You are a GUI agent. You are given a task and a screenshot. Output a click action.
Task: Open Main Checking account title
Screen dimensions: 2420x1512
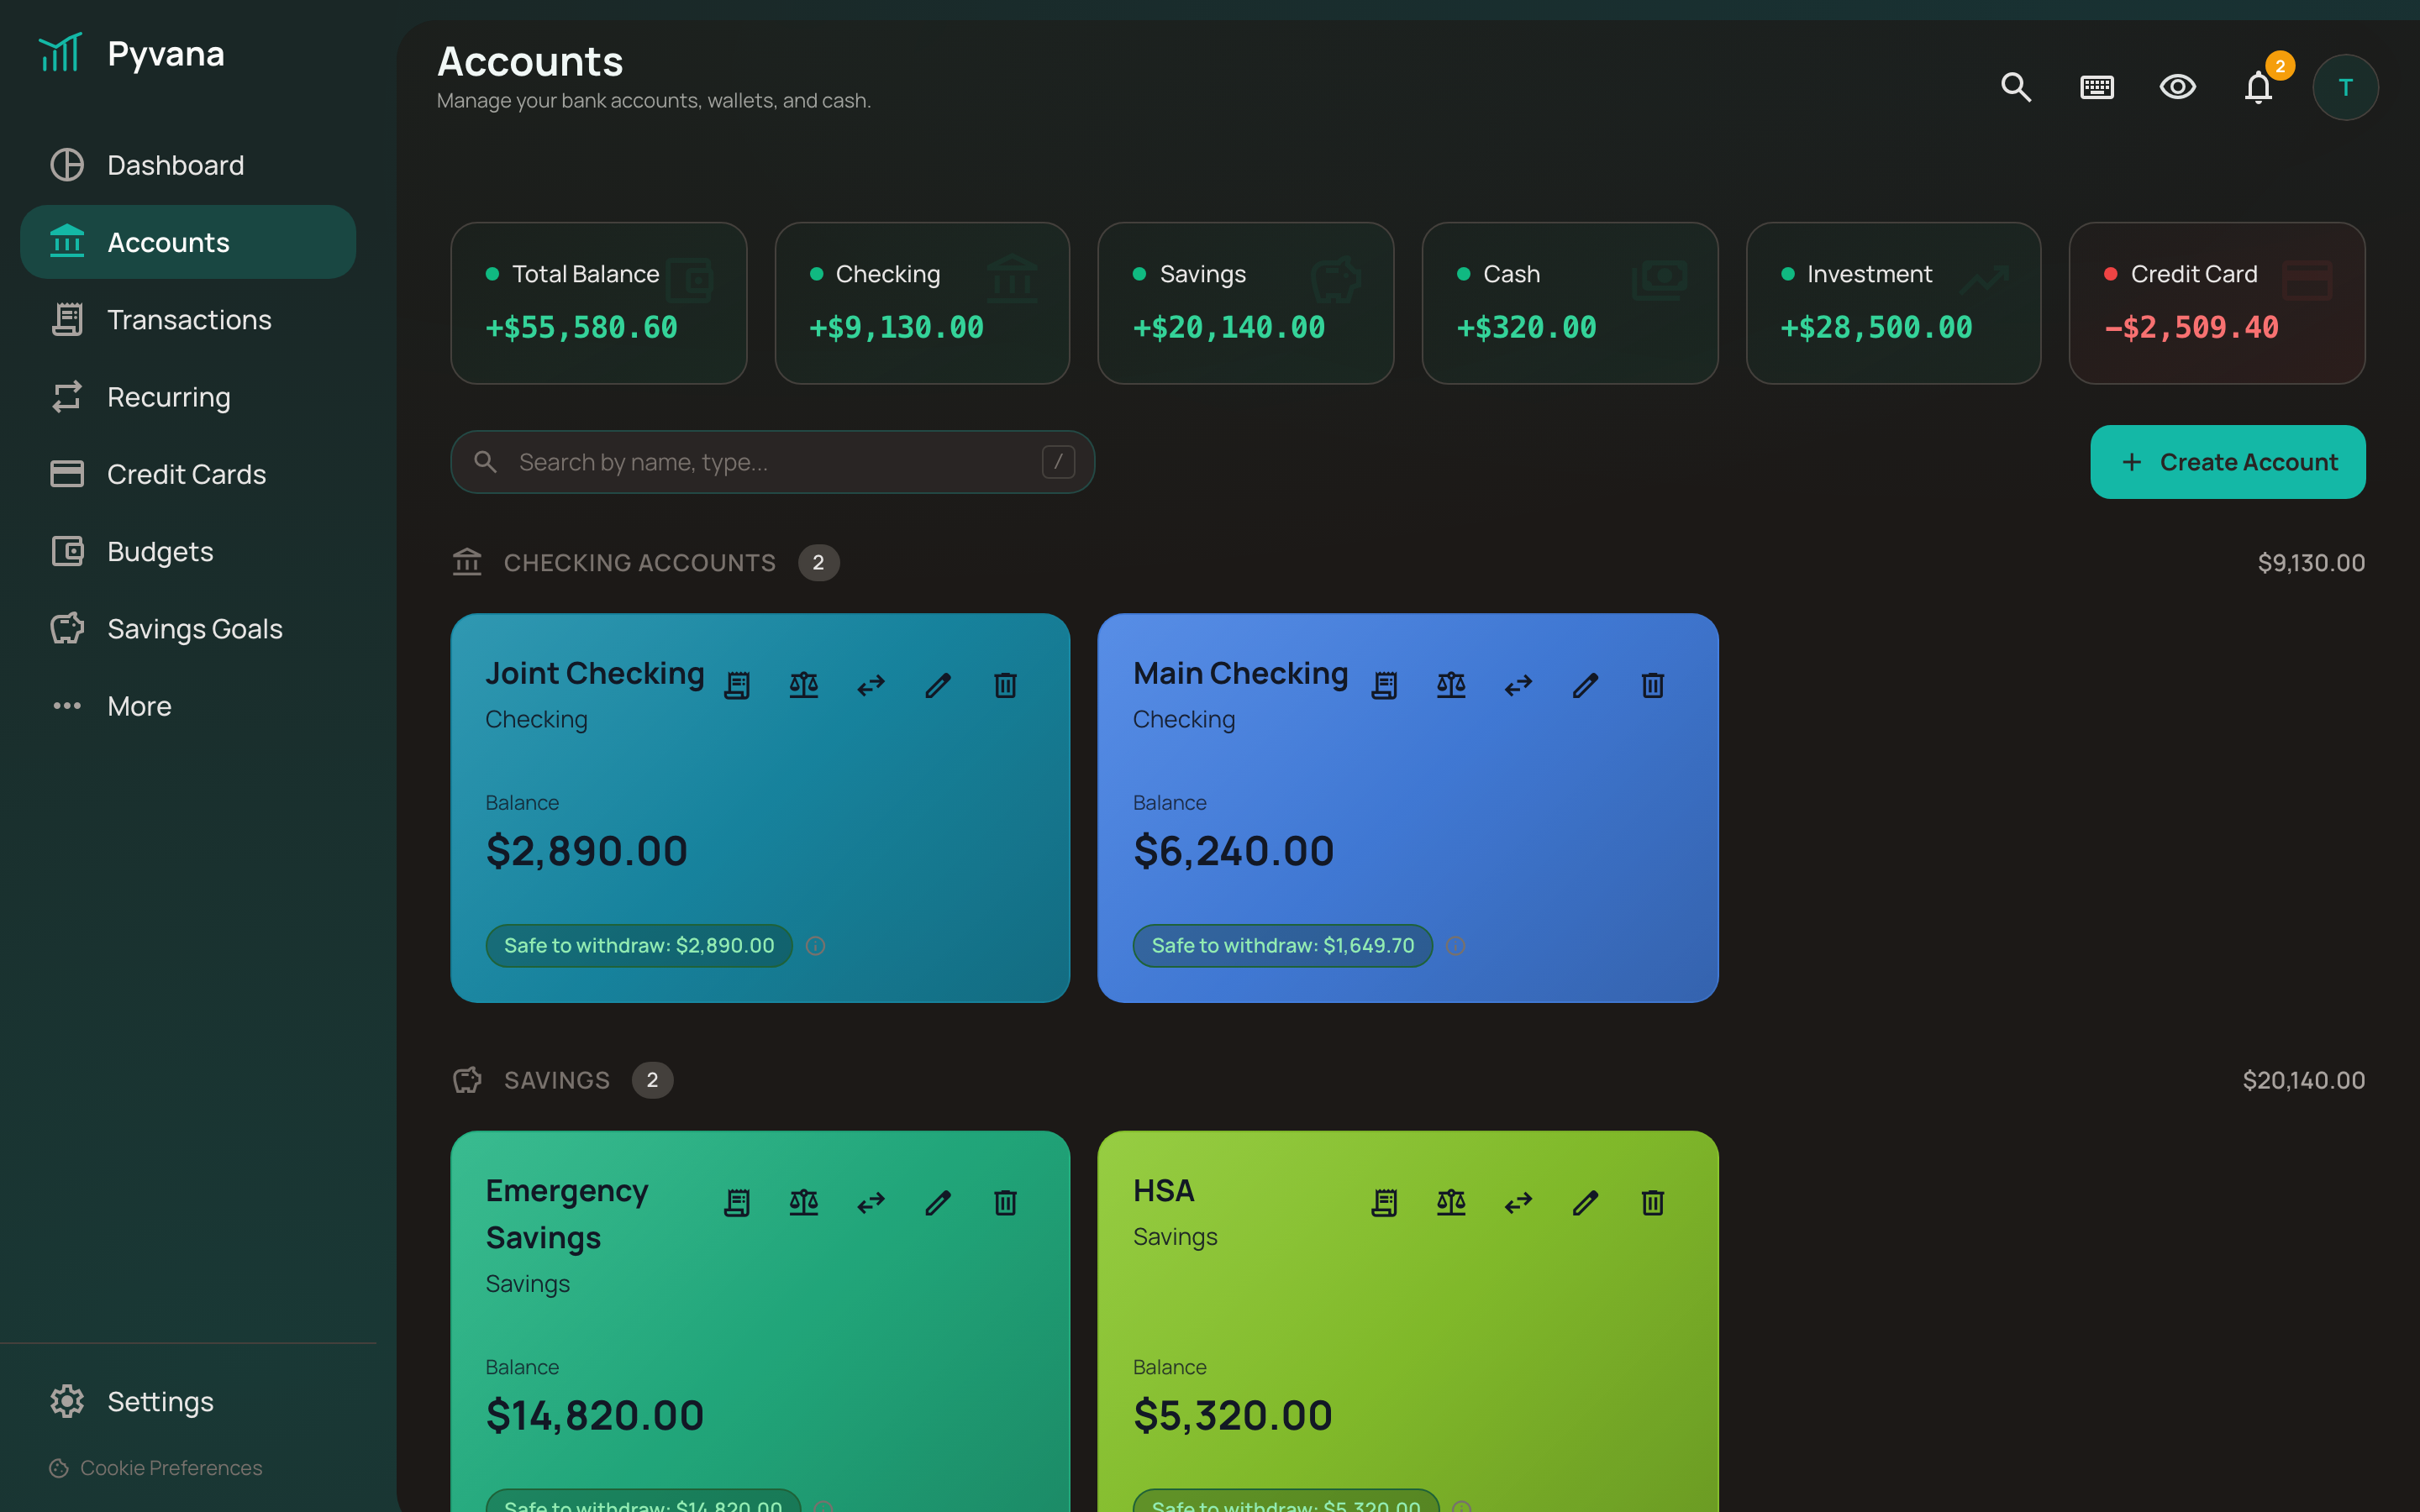[1240, 673]
